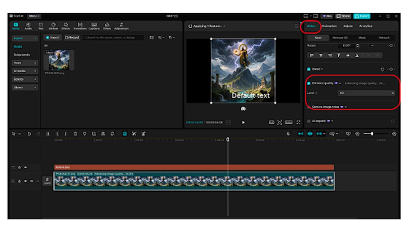Play the preview video

[243, 122]
